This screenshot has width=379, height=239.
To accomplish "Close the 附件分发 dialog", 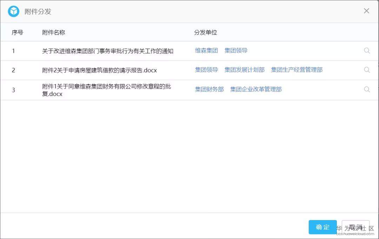I will [x=366, y=11].
